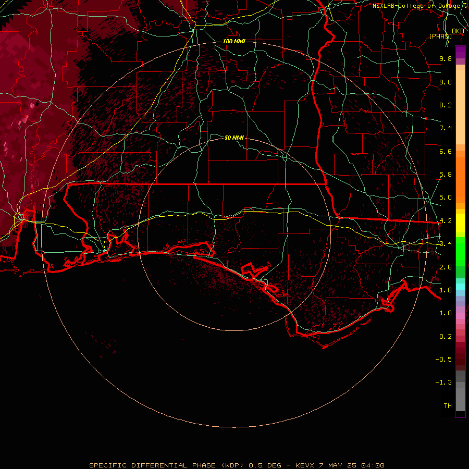Click the '100 NMI' range ring label

[x=234, y=41]
